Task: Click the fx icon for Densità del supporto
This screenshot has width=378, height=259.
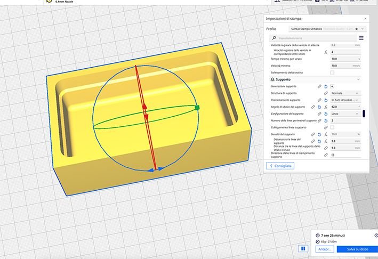Action: 326,134
